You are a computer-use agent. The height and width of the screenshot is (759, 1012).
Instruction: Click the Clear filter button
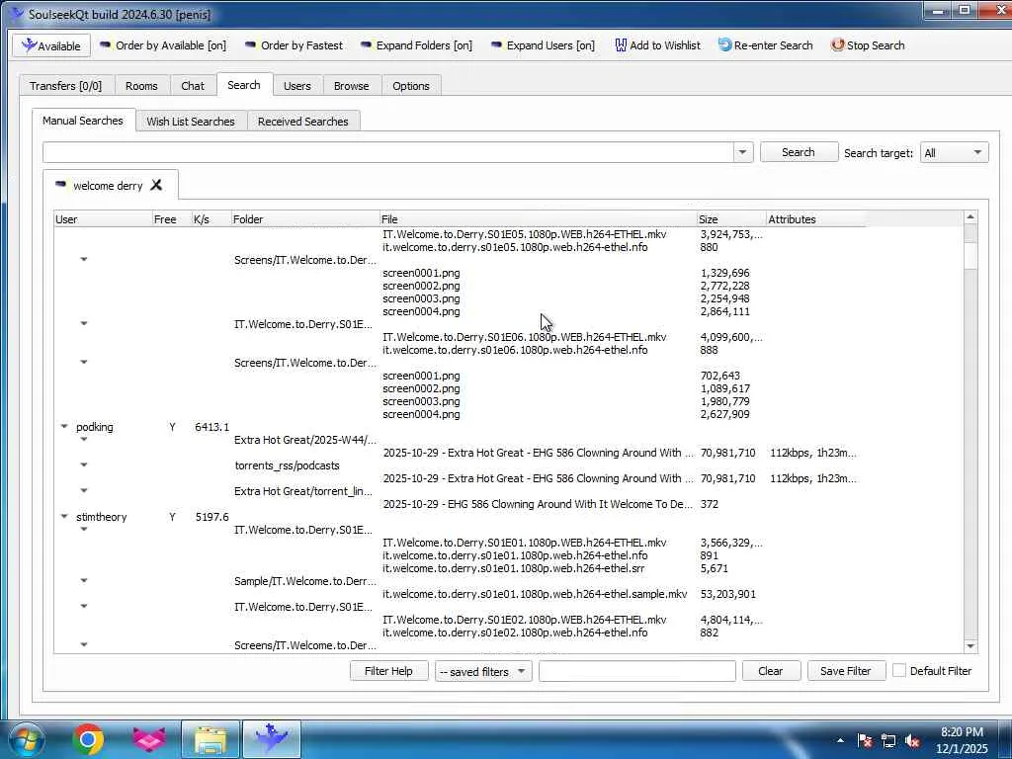[x=771, y=671]
